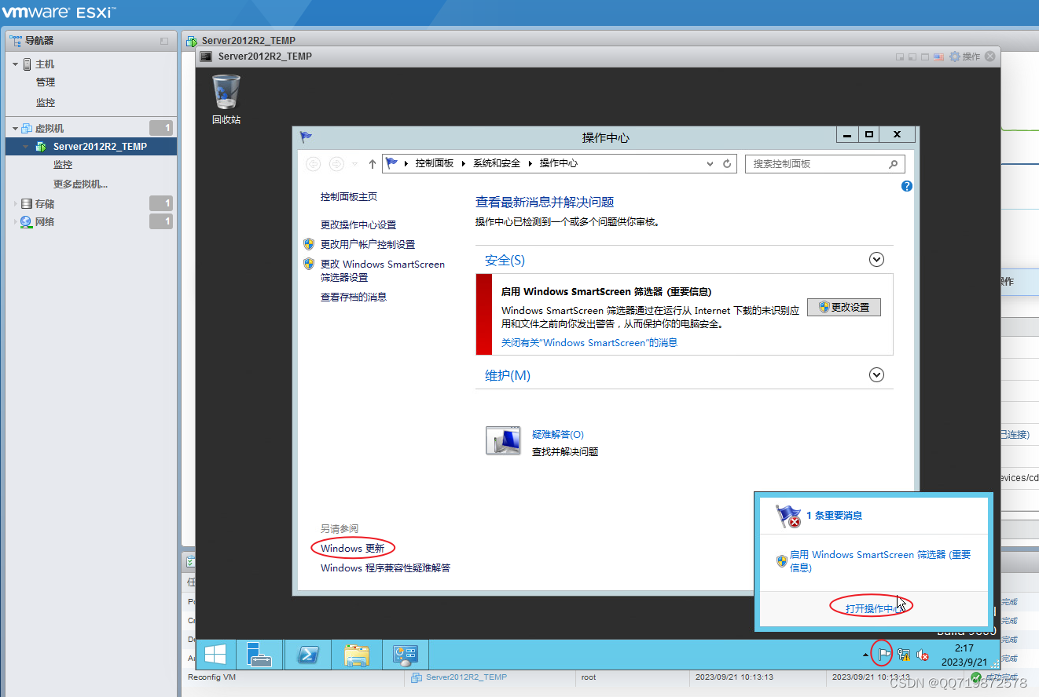This screenshot has height=697, width=1039.
Task: Open 控制面板主页 link
Action: pos(349,197)
